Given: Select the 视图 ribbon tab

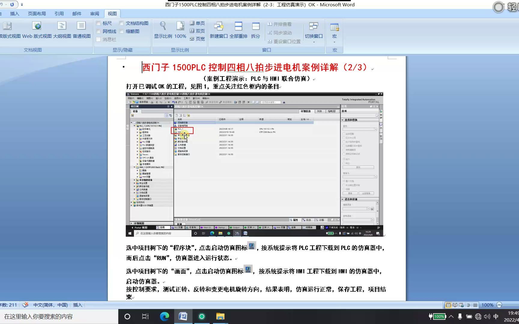Looking at the screenshot, I should click(112, 13).
